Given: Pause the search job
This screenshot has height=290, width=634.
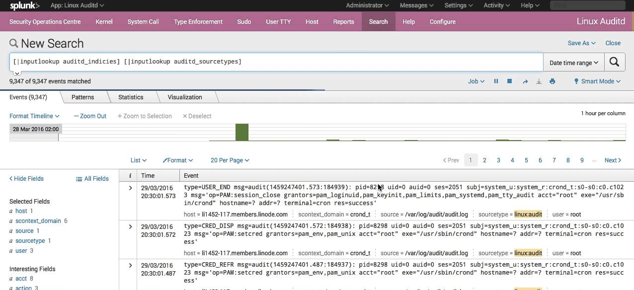Looking at the screenshot, I should click(496, 81).
